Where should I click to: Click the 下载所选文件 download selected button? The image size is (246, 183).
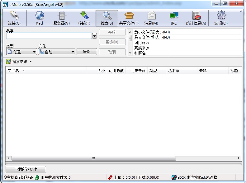(26, 169)
